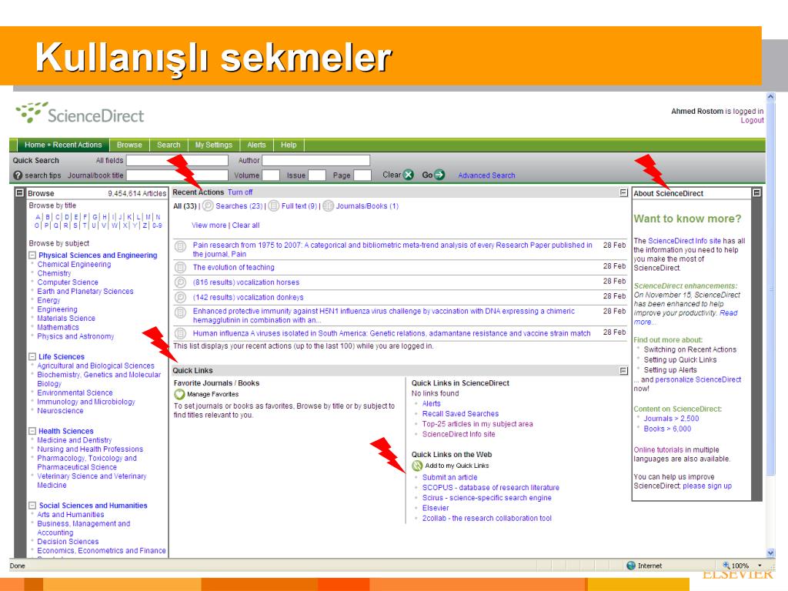This screenshot has height=591, width=788.
Task: Open 2collab research collaboration tool link
Action: click(486, 518)
